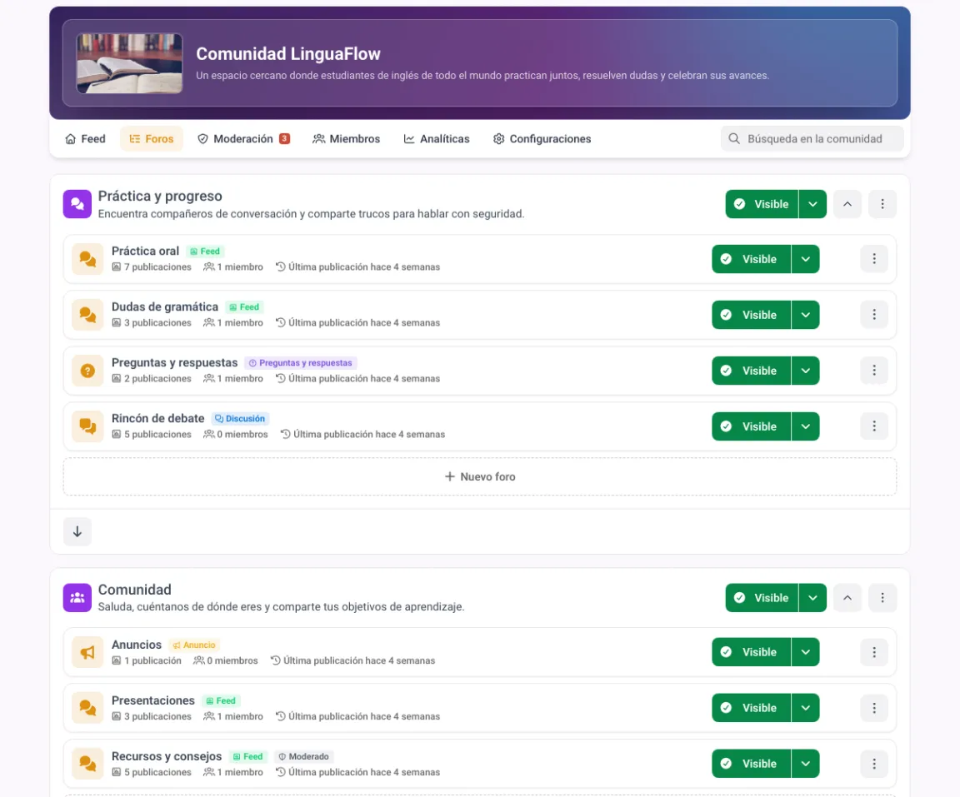Toggle Visible for Dudas de gramática
Viewport: 960px width, 797px height.
751,315
